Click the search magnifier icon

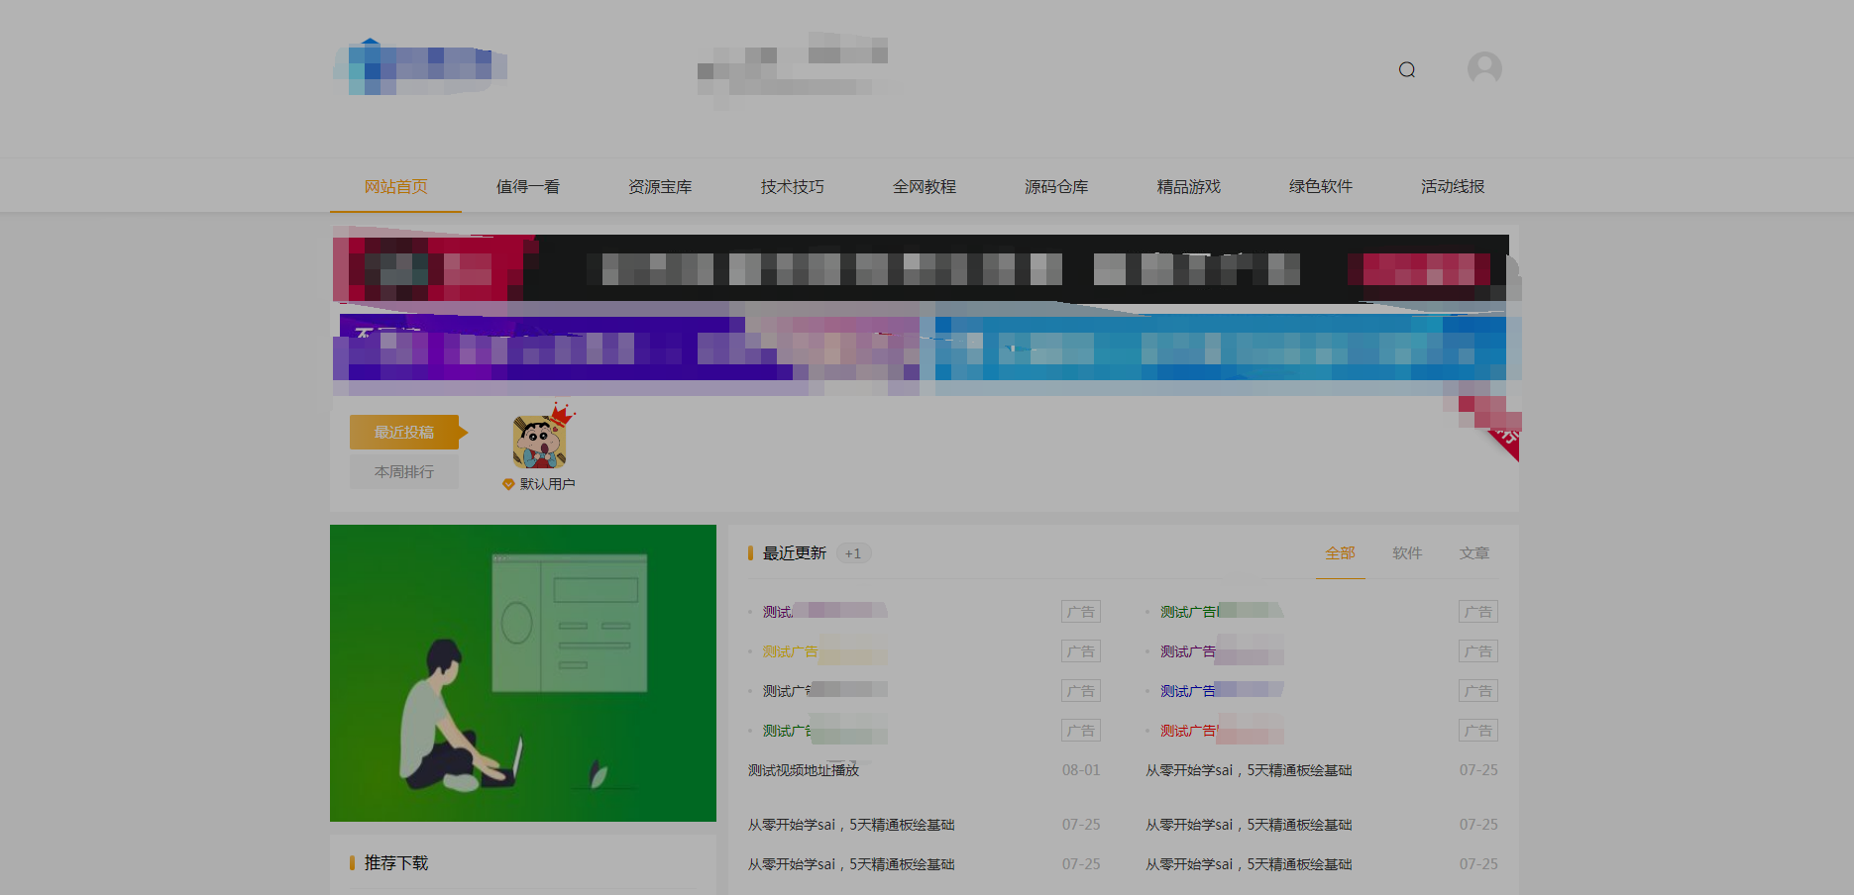[x=1406, y=69]
